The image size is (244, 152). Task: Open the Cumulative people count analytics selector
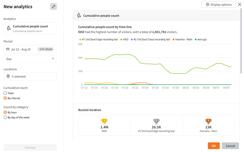click(x=30, y=28)
